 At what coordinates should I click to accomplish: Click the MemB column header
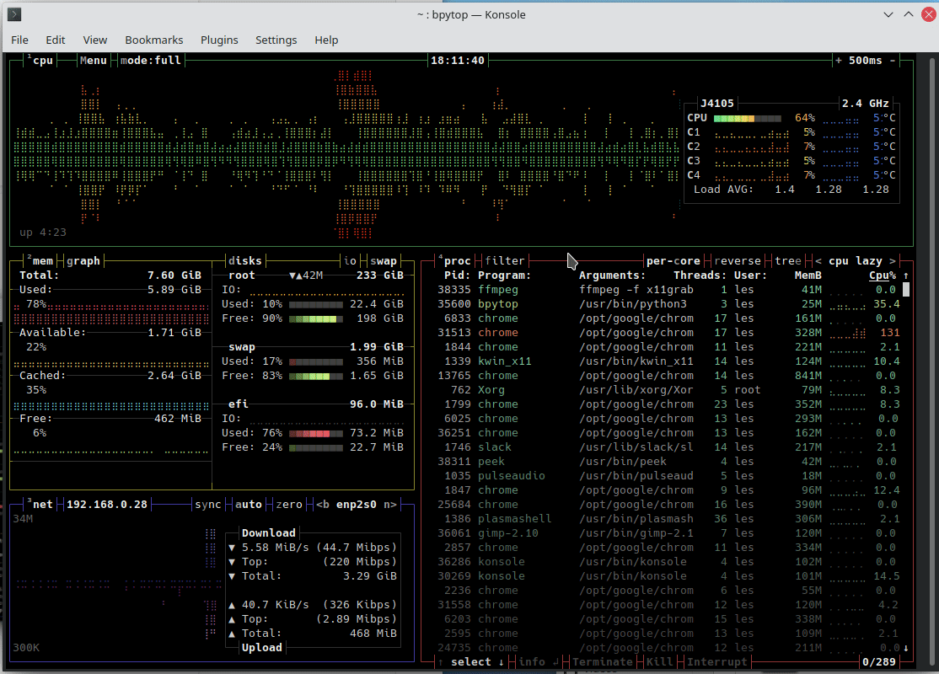808,275
